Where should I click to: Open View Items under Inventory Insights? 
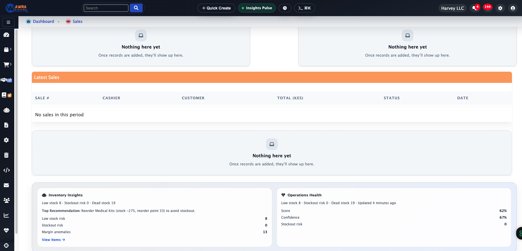click(x=53, y=240)
